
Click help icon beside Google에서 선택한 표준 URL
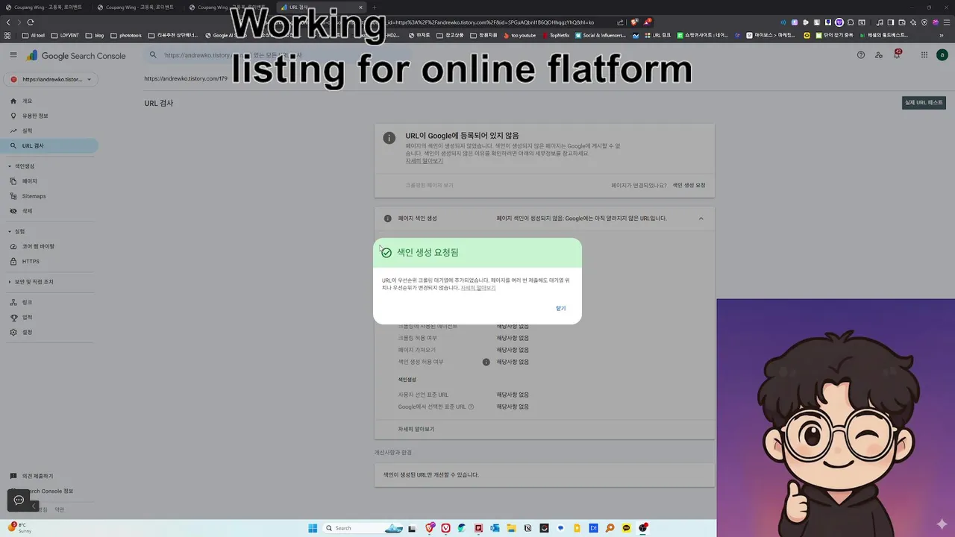(471, 407)
